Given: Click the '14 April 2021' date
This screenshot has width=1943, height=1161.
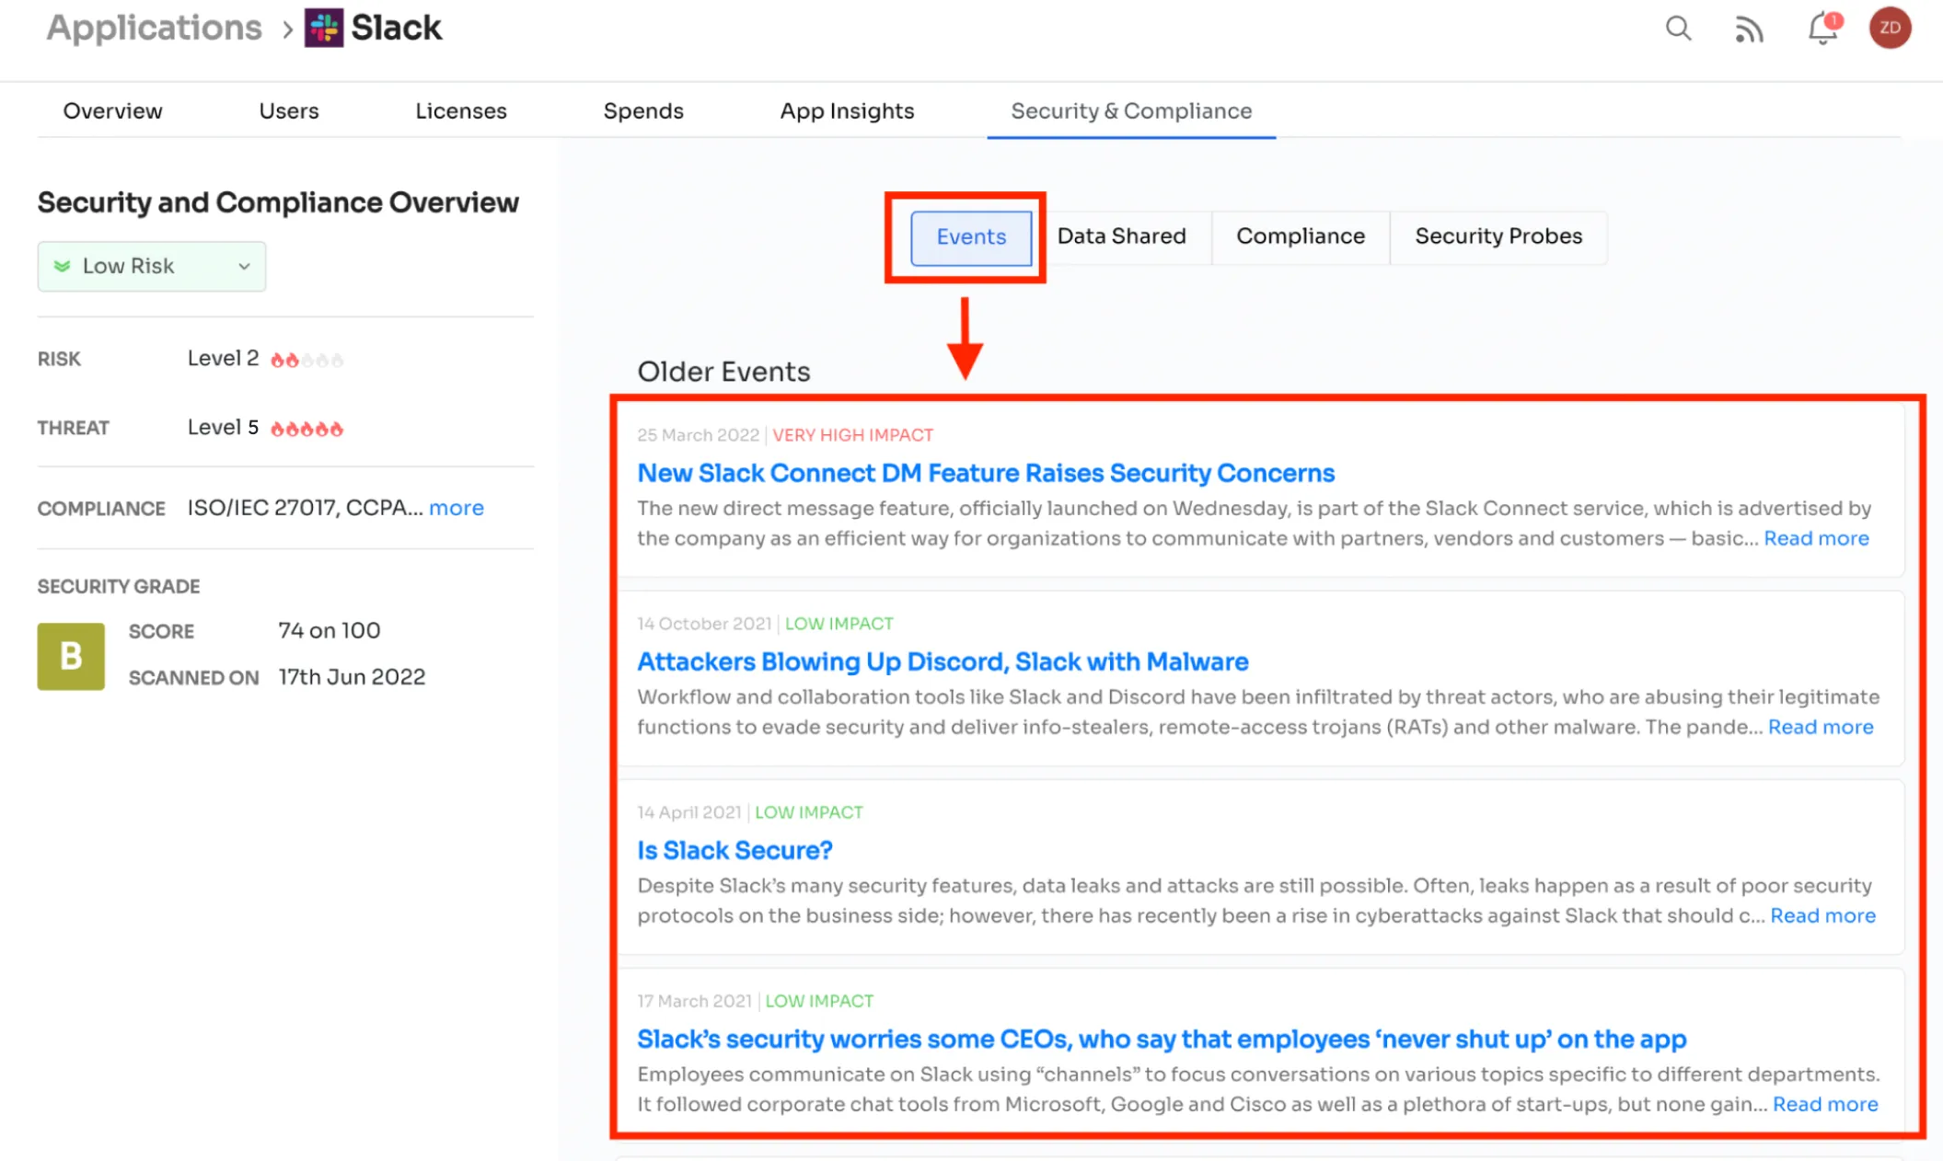Looking at the screenshot, I should click(x=688, y=812).
